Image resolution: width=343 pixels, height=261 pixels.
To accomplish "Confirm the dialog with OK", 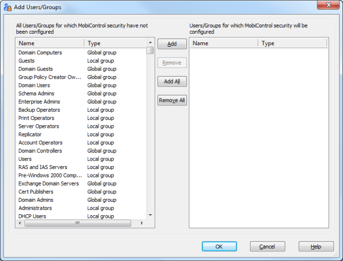I will [219, 247].
